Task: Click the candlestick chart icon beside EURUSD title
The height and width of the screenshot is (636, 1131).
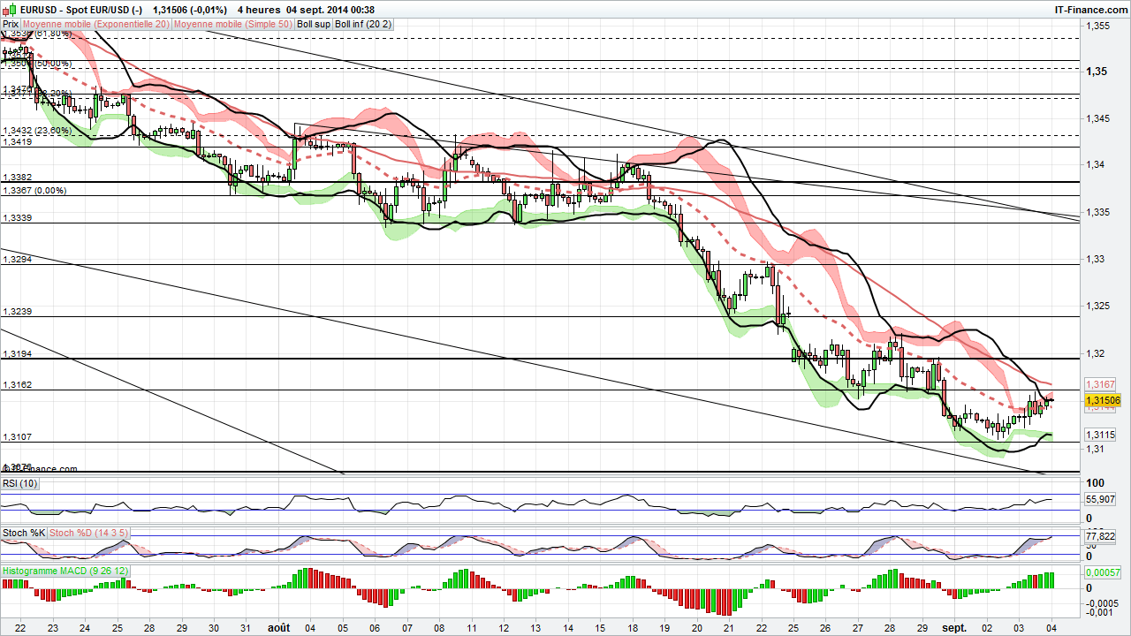Action: click(x=7, y=8)
